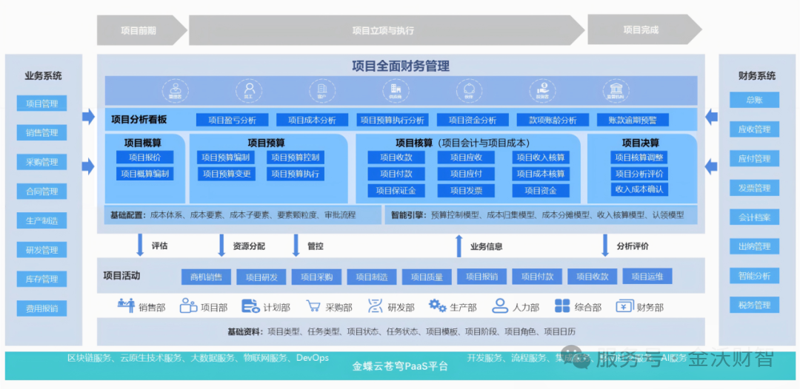
Task: Select 库存管理 in 业务系统 panel
Action: 41,279
